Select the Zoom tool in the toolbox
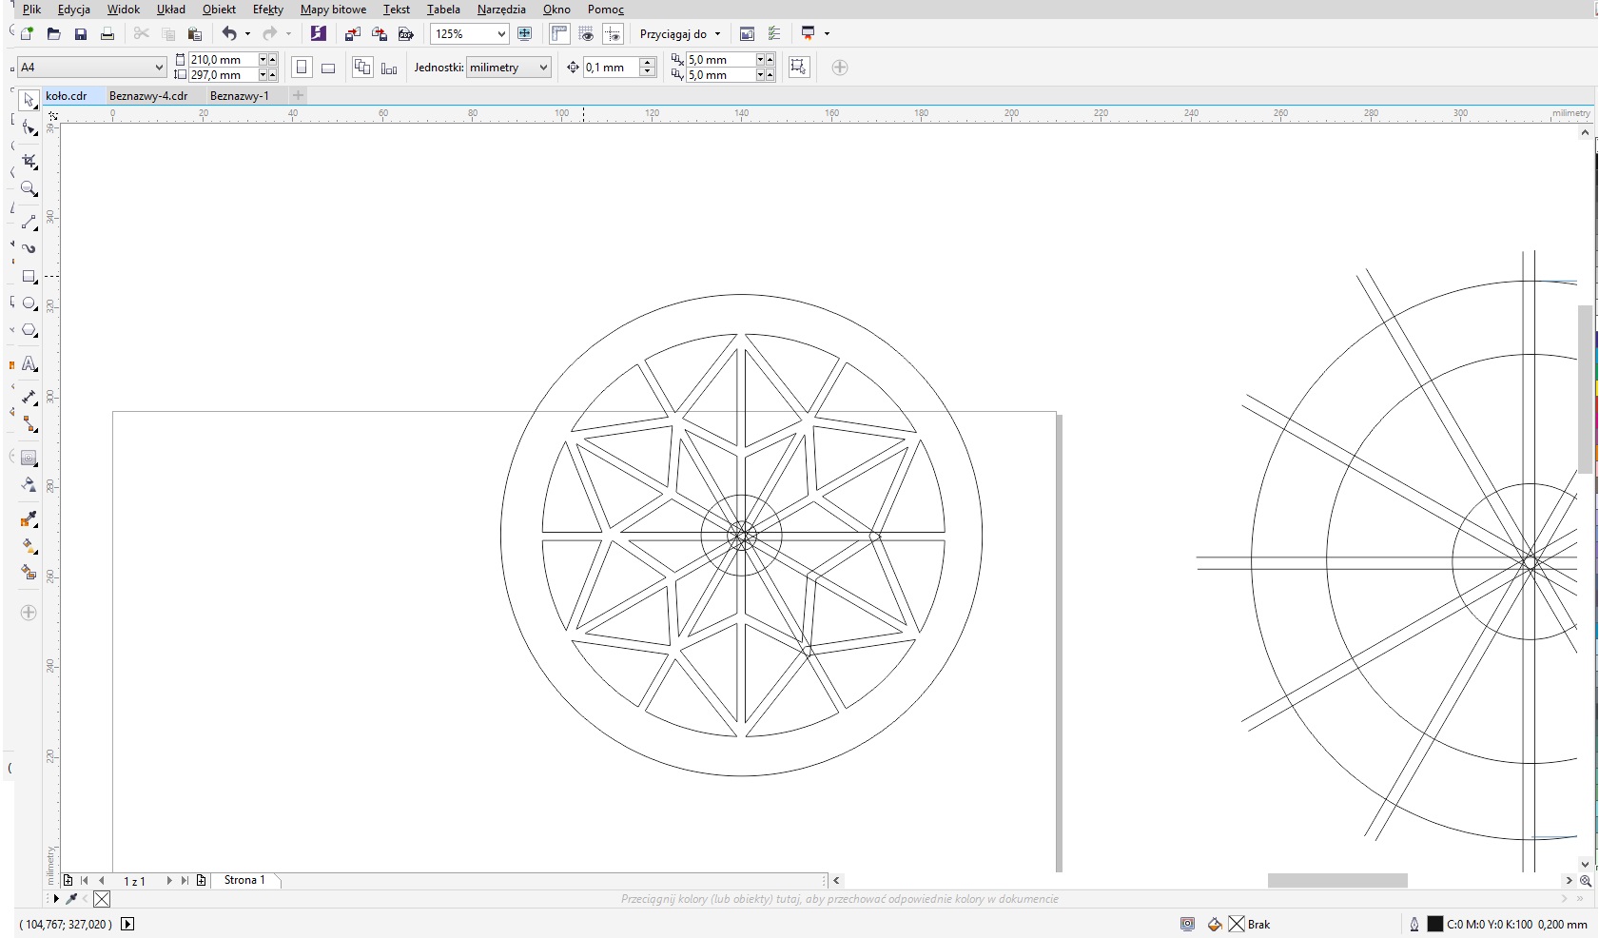 [x=29, y=189]
